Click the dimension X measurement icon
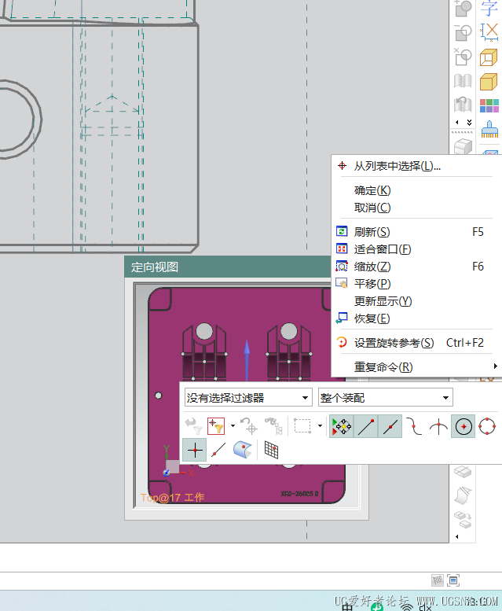The height and width of the screenshot is (611, 502). (x=489, y=32)
